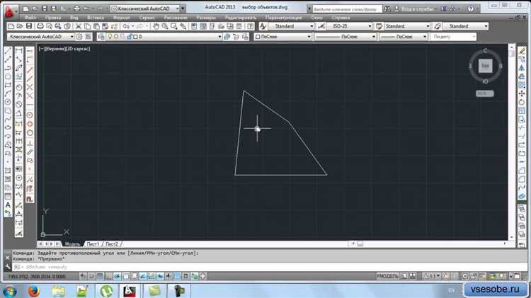Toggle the МОДЕЛЬ model space button
Screen dimensions: 531x298
pyautogui.click(x=387, y=274)
